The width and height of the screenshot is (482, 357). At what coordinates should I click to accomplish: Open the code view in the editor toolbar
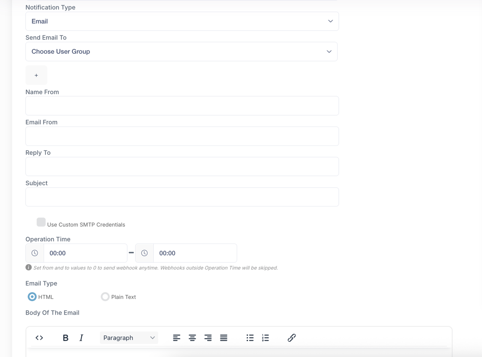(39, 337)
